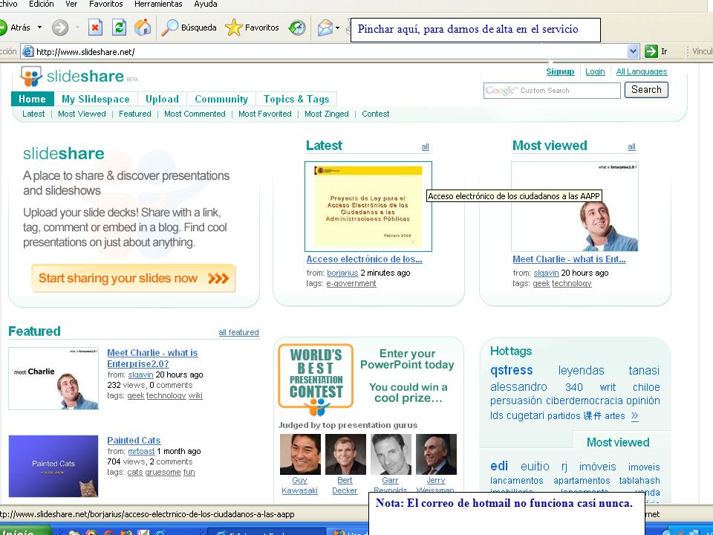The height and width of the screenshot is (535, 713).
Task: Click the browser Stop icon
Action: pyautogui.click(x=94, y=27)
